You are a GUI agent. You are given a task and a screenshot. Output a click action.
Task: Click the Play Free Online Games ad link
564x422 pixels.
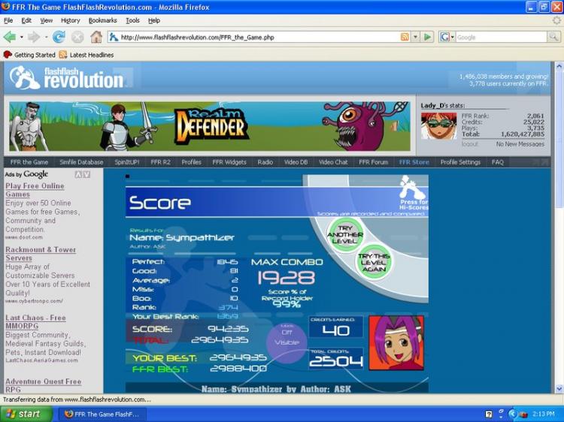pyautogui.click(x=35, y=190)
